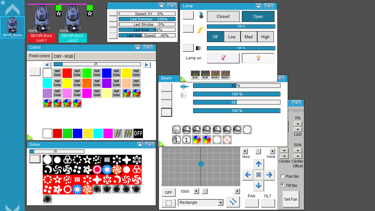Adjust Led Auto 66% slider

147,30
